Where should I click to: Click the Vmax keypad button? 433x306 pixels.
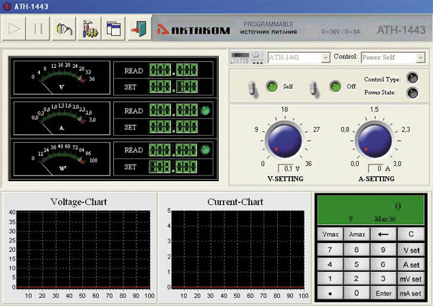[x=331, y=235]
